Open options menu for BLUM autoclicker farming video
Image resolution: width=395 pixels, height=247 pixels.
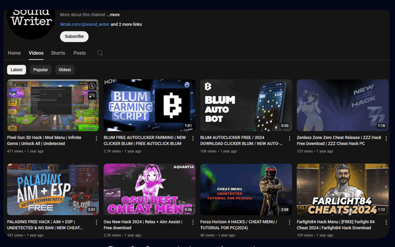[x=193, y=139]
